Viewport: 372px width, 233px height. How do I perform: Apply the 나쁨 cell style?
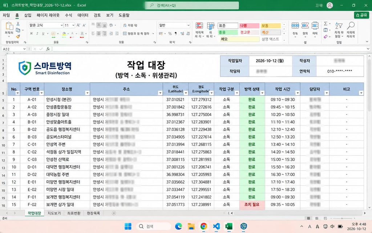249,26
